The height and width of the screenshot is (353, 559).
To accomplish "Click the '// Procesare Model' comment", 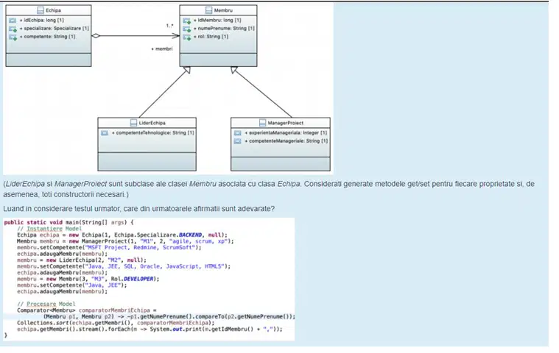I will point(46,304).
